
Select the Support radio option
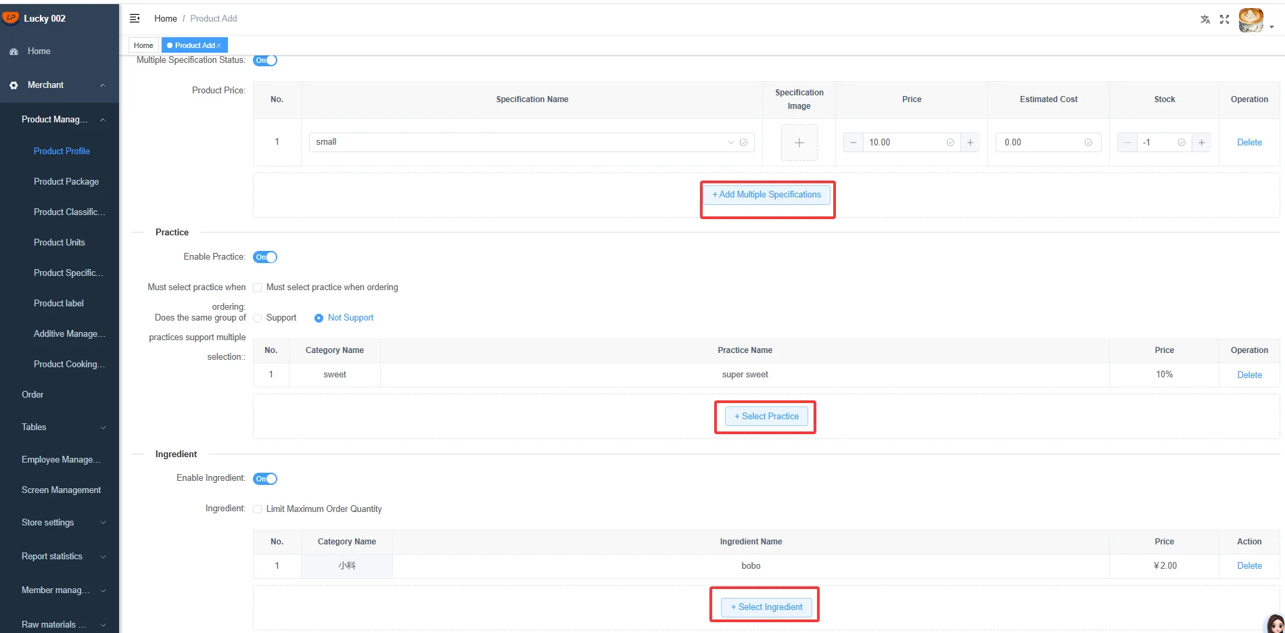pos(258,318)
